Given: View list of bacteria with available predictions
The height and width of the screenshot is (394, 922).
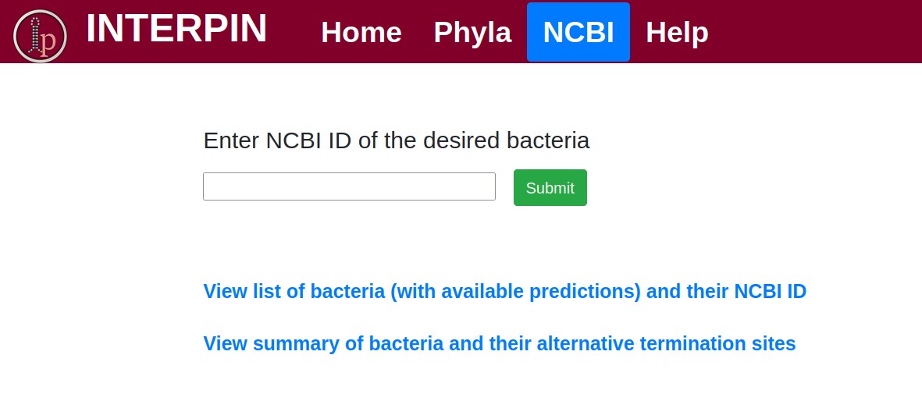Looking at the screenshot, I should coord(504,291).
